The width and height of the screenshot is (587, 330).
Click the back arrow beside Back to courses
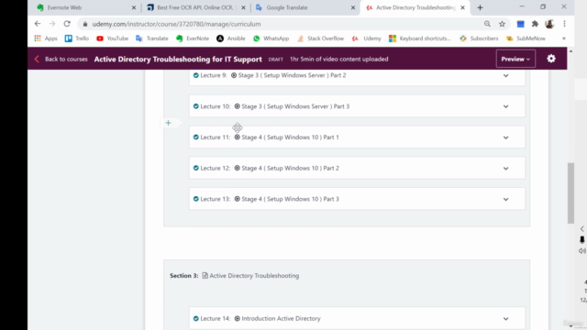click(37, 59)
